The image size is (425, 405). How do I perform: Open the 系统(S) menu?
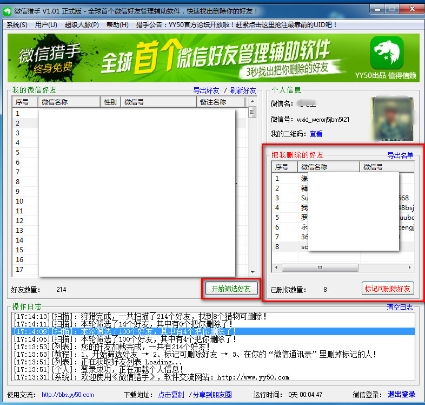(x=17, y=25)
